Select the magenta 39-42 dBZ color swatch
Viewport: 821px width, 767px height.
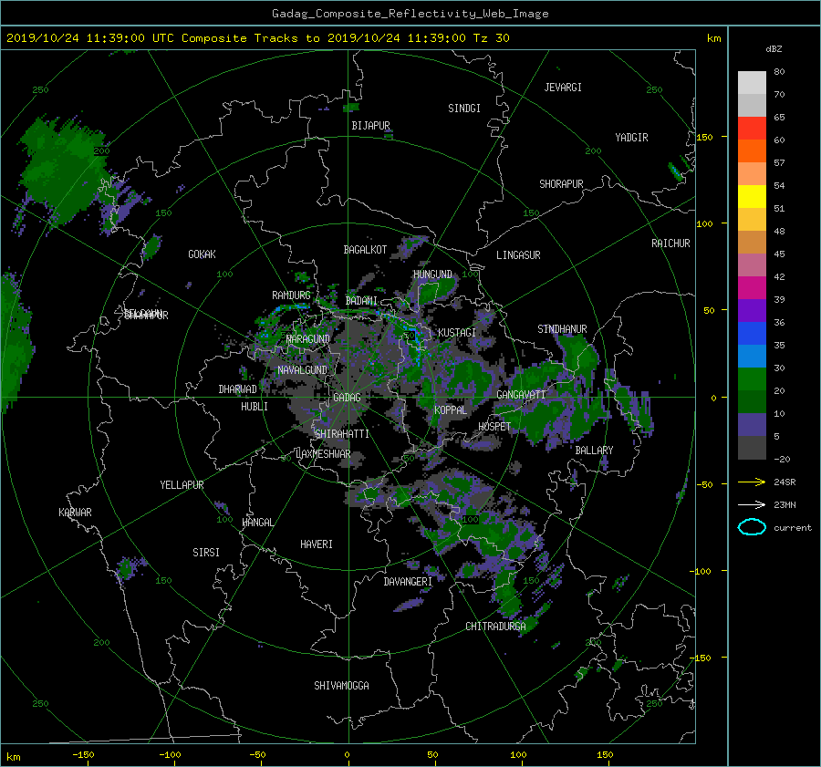coord(752,288)
